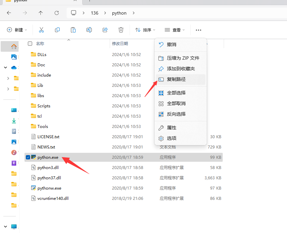This screenshot has height=233, width=287.
Task: Select 撤消 in the menu
Action: 181,44
